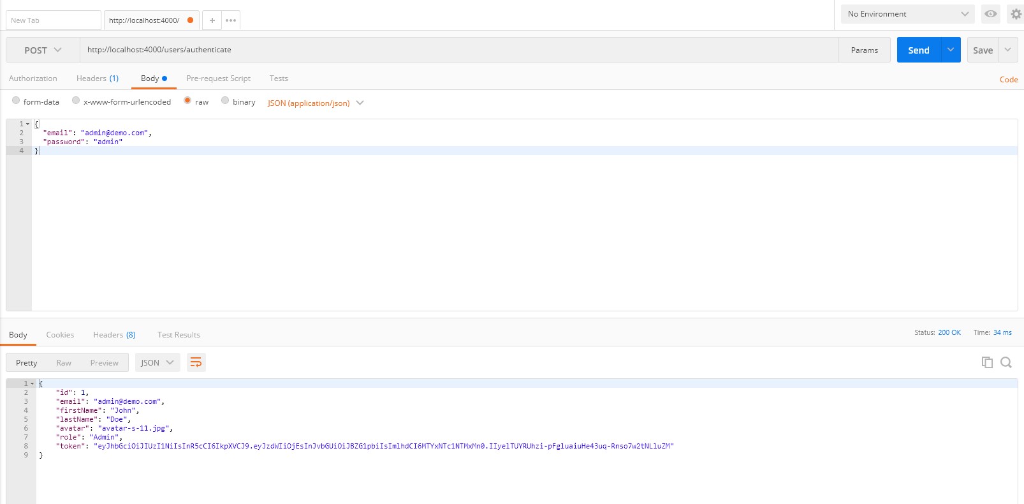Open manage environments gear icon
This screenshot has width=1024, height=504.
[x=1016, y=14]
